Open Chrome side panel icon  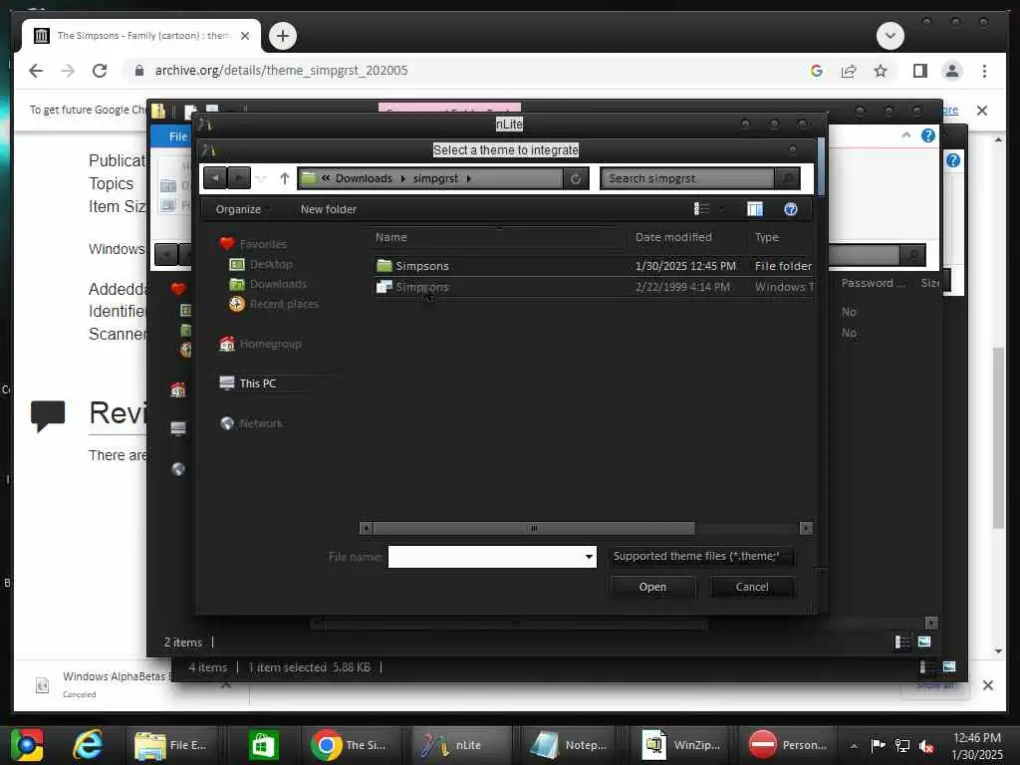coord(919,71)
